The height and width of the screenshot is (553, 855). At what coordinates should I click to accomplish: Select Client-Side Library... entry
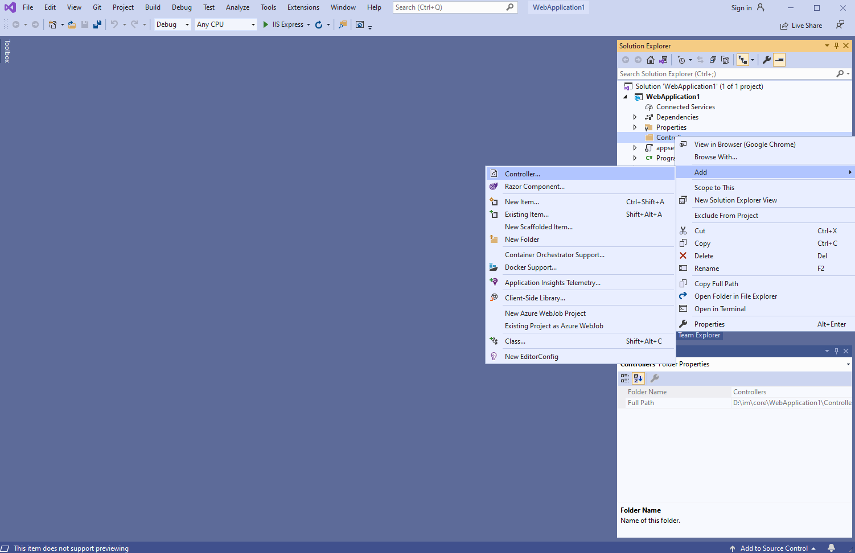[x=580, y=298]
